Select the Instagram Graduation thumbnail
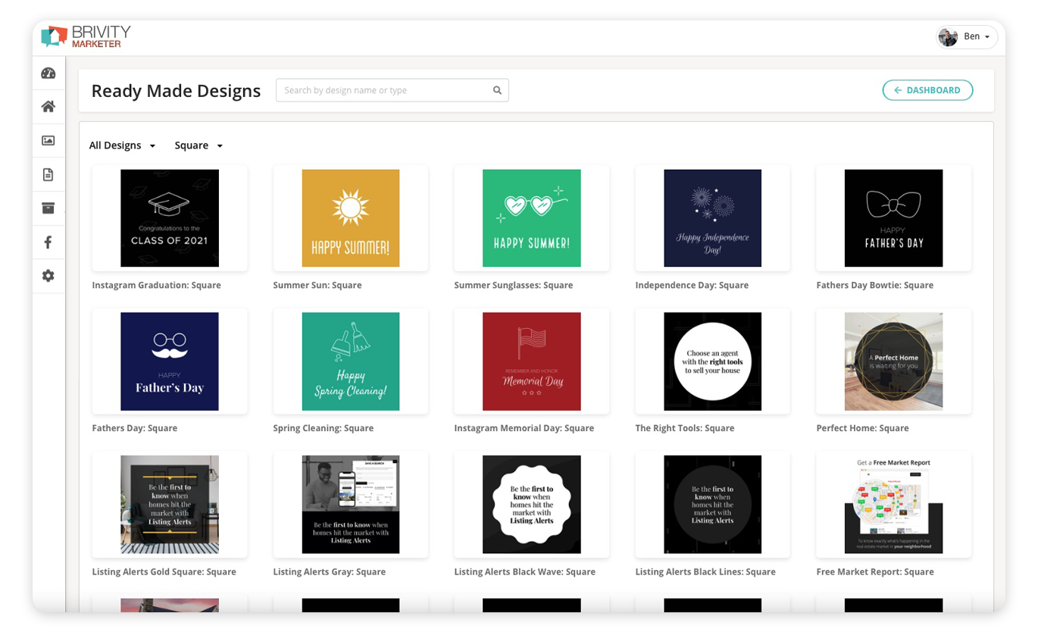 (170, 218)
